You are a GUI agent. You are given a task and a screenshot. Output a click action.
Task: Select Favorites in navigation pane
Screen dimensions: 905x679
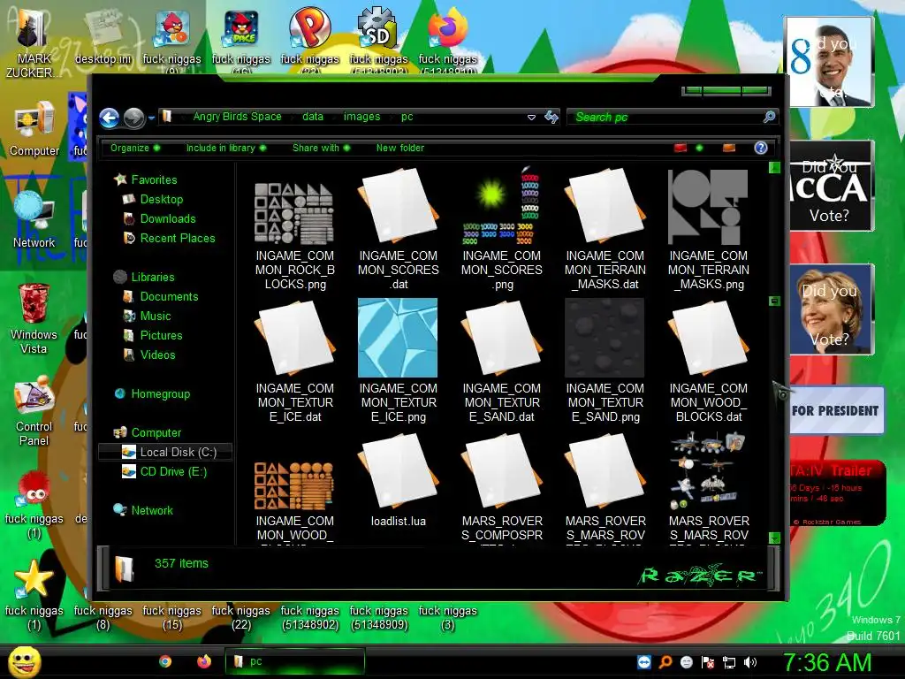click(154, 179)
